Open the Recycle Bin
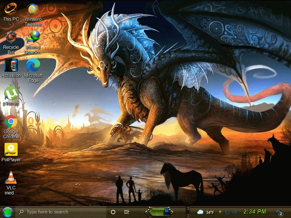 (x=11, y=43)
